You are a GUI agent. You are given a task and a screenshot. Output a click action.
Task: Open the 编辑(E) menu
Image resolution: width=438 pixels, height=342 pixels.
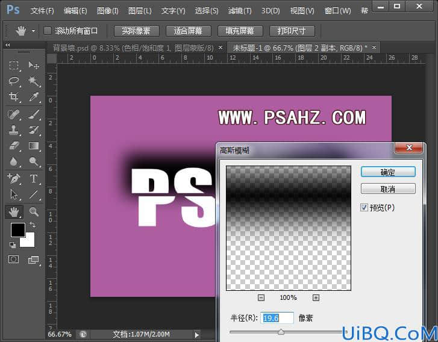(x=75, y=11)
